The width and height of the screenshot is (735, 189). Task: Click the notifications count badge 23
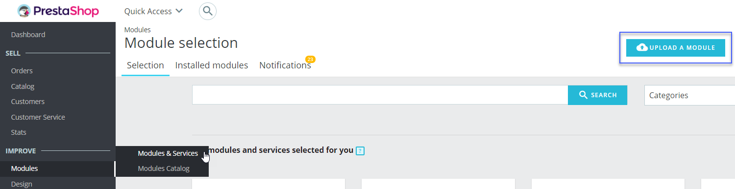310,59
